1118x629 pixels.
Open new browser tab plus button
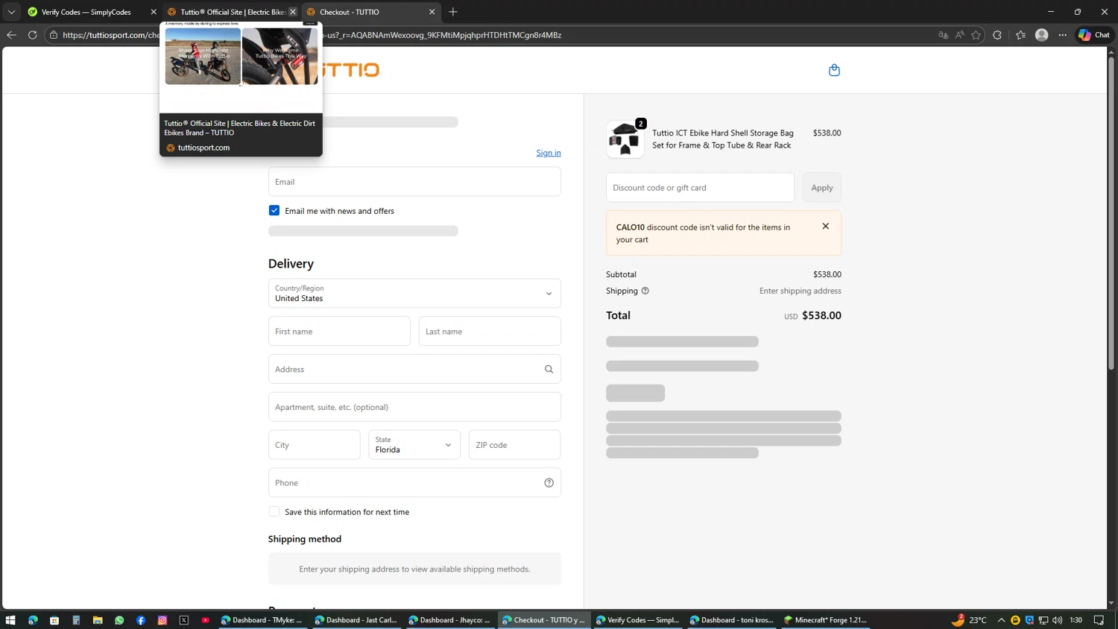coord(453,12)
